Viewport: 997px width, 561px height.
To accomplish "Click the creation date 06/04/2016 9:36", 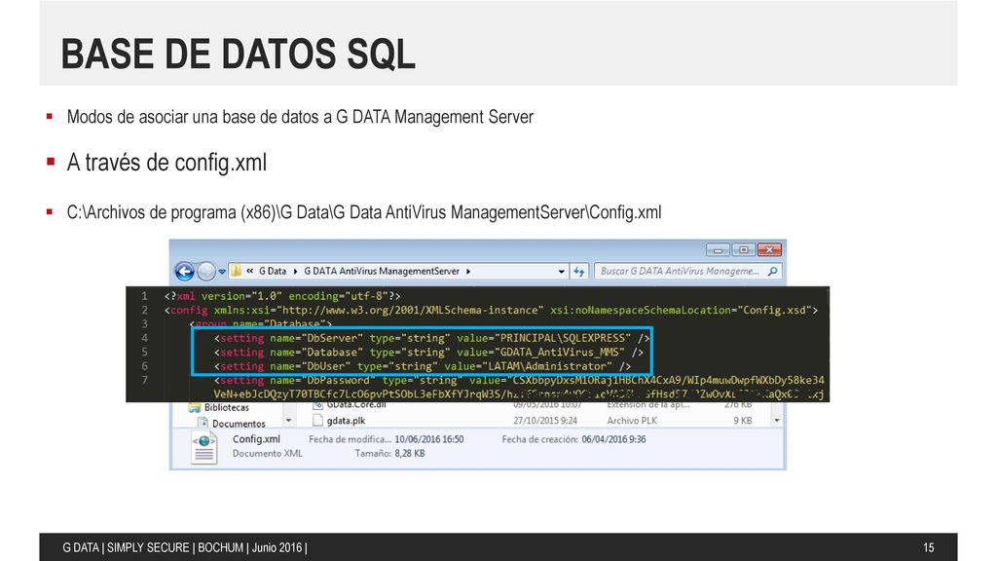I will pos(613,439).
